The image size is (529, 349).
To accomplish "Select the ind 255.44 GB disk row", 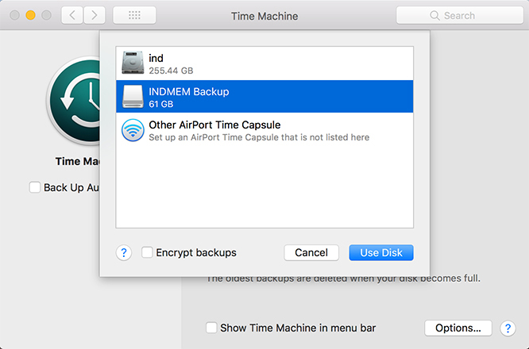I will (x=264, y=63).
